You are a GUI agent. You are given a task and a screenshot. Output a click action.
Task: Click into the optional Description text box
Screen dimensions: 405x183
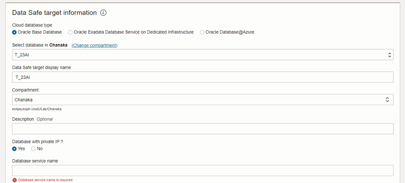pyautogui.click(x=203, y=129)
